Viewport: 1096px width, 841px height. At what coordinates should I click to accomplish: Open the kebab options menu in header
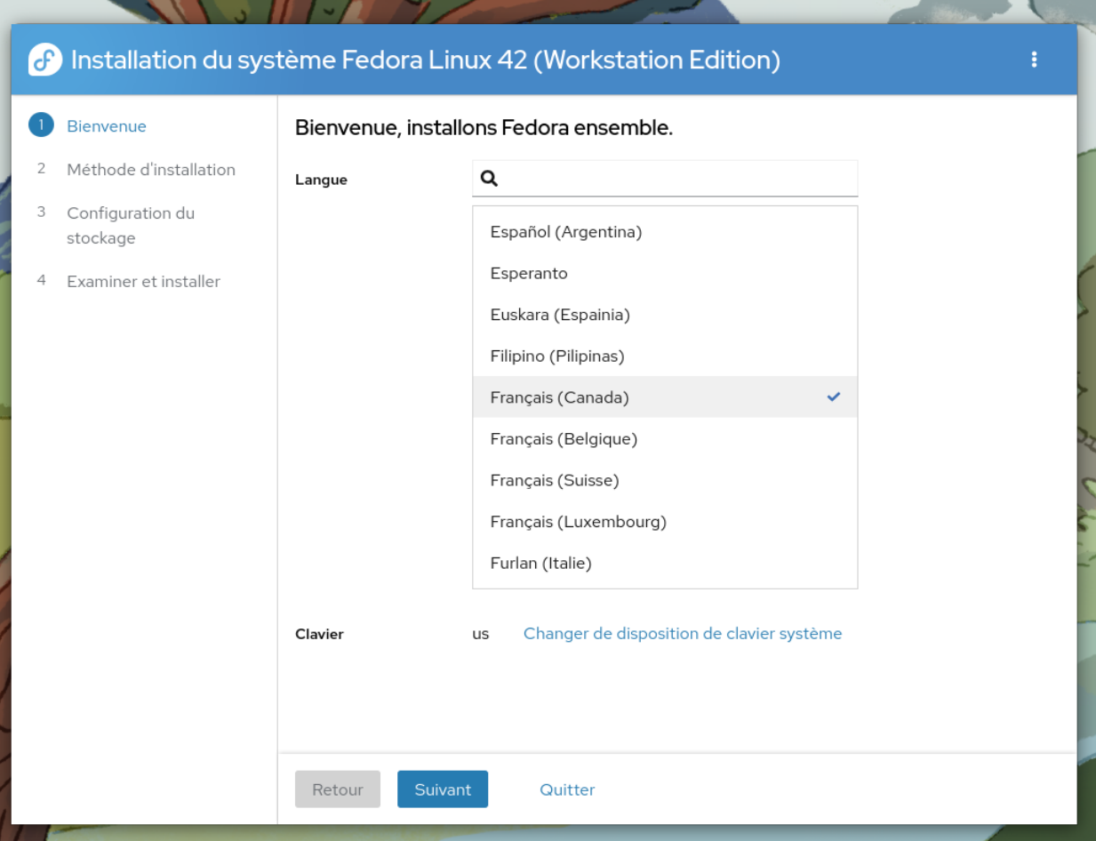[x=1034, y=60]
